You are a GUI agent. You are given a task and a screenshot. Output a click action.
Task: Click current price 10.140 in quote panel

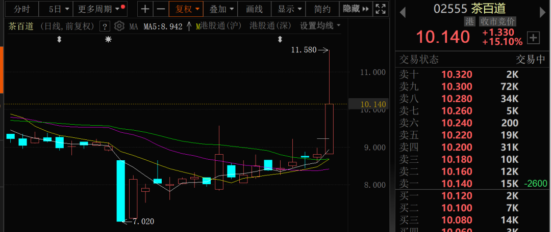tap(443, 37)
